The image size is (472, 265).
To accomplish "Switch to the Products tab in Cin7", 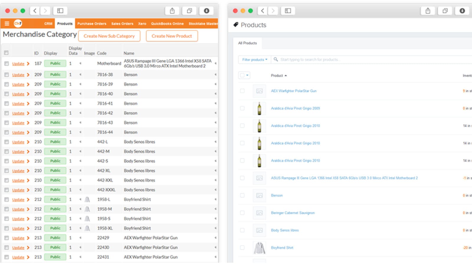I will pos(65,24).
